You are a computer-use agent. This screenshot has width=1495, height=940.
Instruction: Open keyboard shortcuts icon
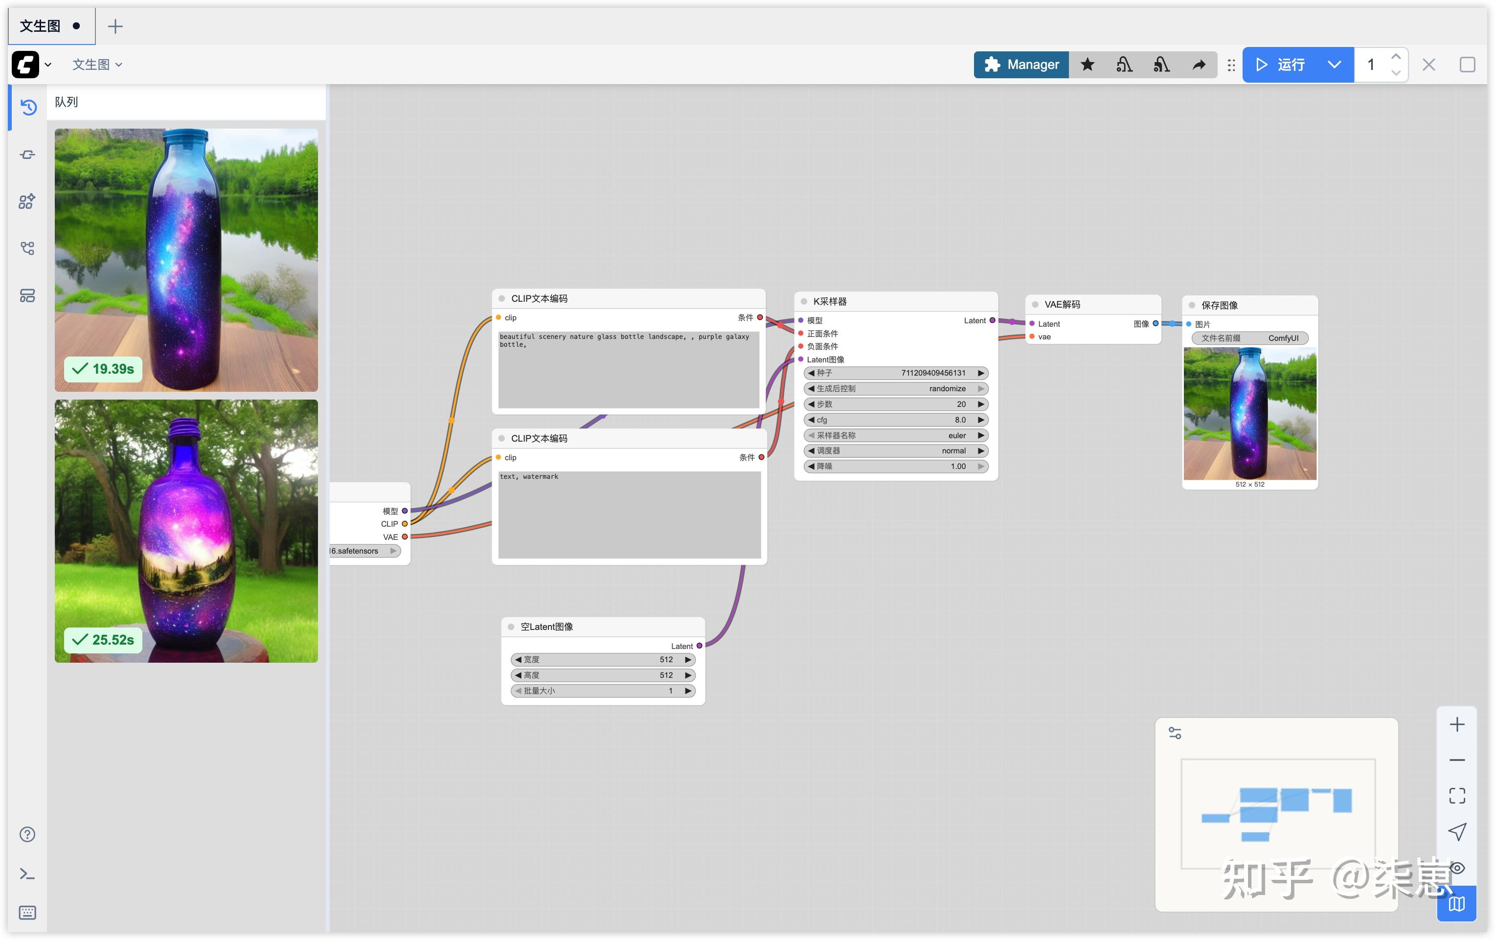(27, 912)
